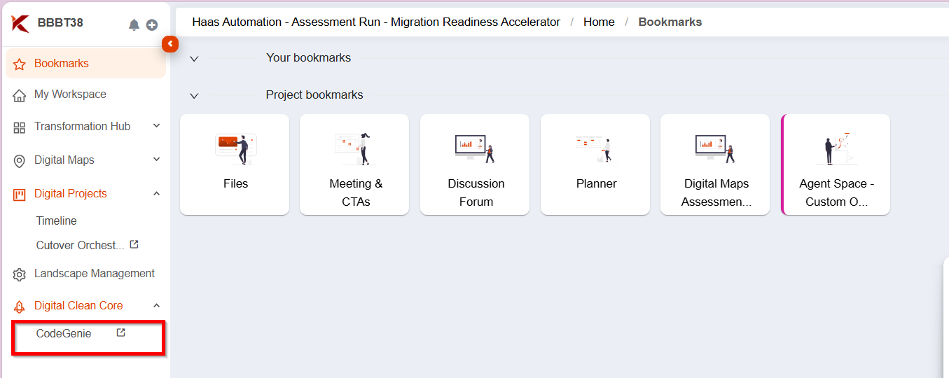The image size is (949, 378).
Task: Collapse the Digital Clean Core chevron
Action: 157,305
